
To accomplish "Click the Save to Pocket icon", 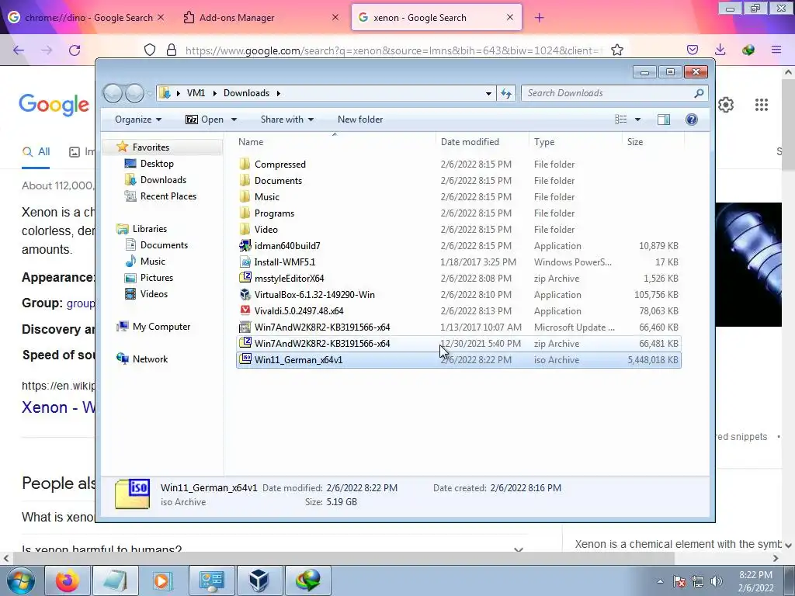I will click(693, 50).
